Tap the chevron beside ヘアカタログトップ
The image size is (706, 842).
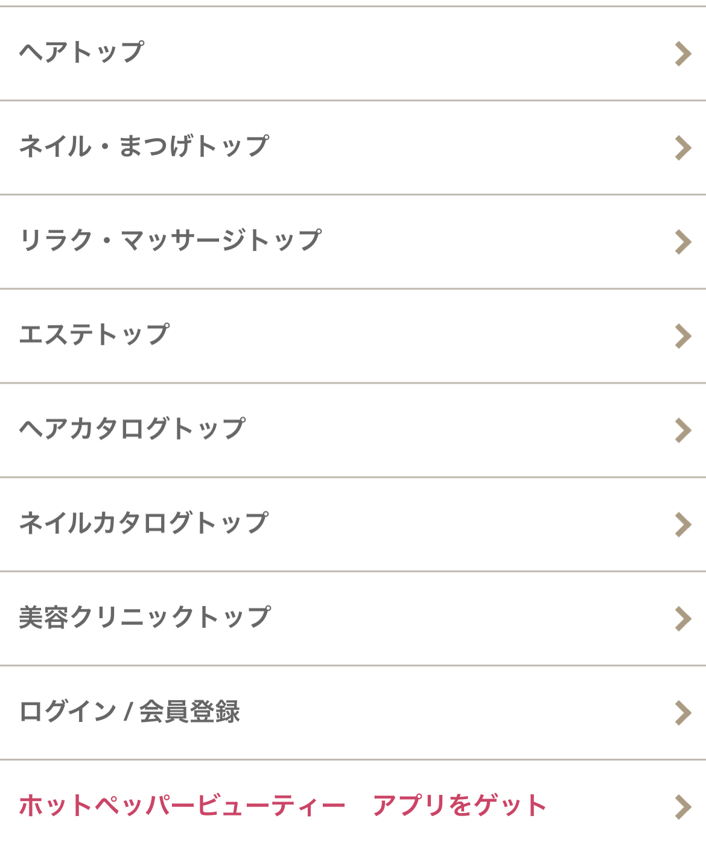coord(683,430)
